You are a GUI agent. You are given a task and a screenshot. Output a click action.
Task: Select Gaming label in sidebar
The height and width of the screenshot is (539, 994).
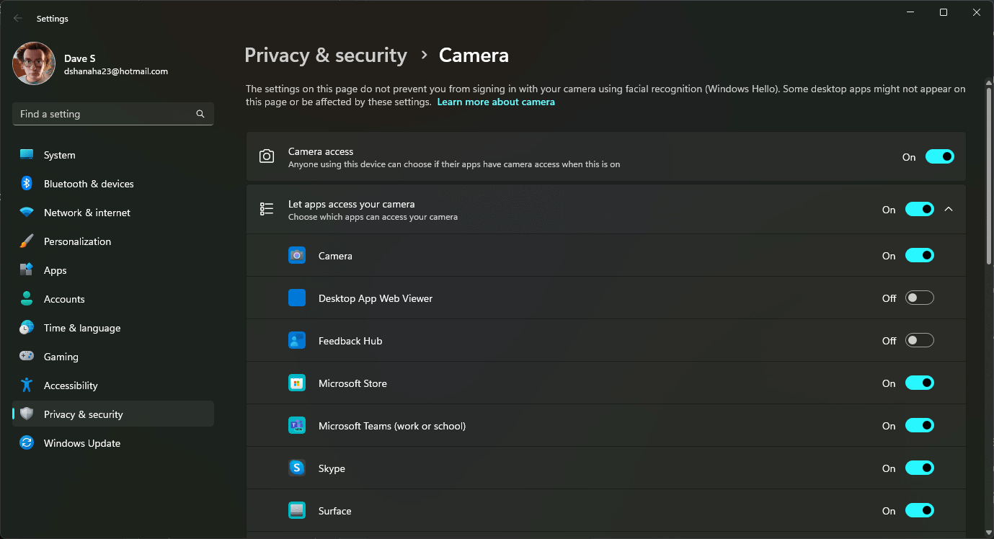[x=61, y=357]
